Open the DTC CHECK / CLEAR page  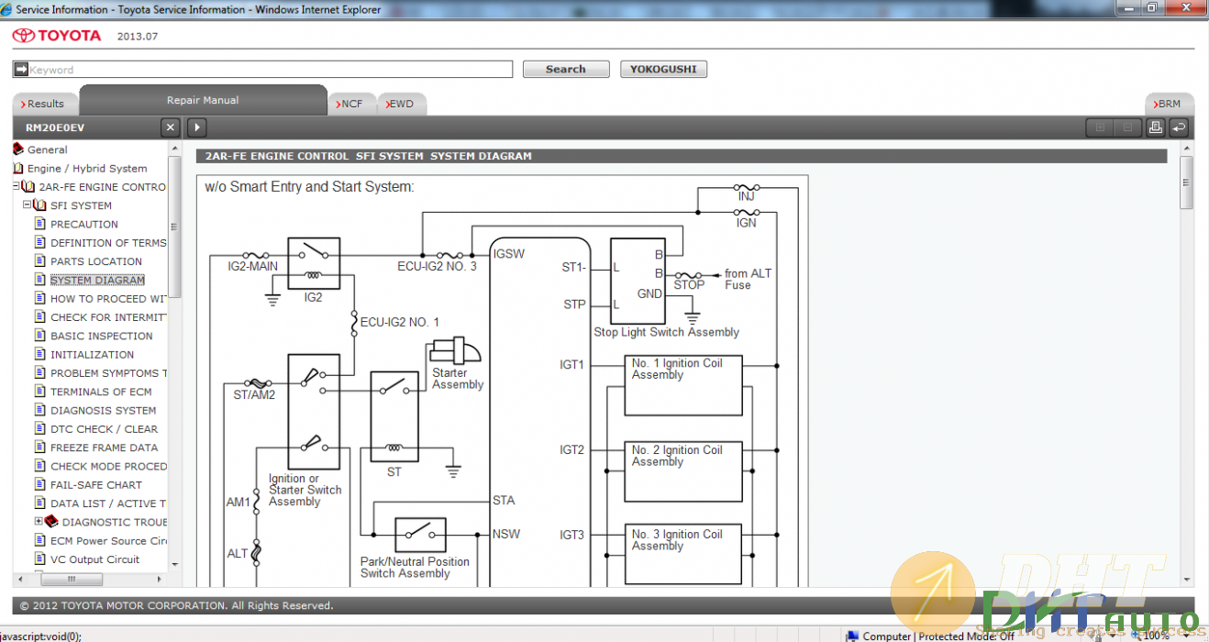click(x=105, y=428)
